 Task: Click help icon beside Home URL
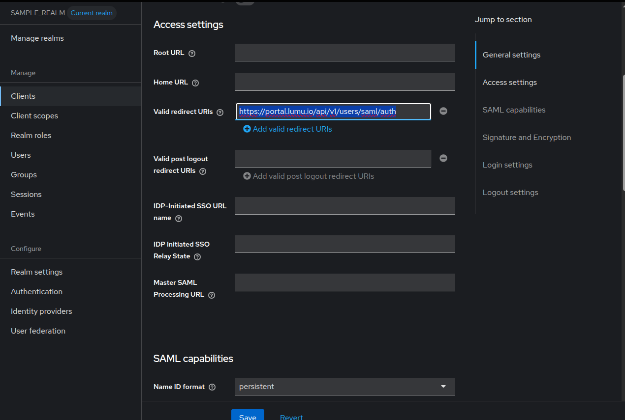click(195, 83)
